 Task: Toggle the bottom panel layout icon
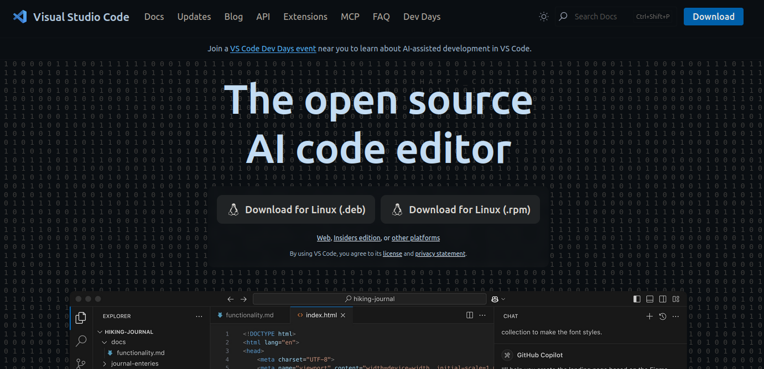click(x=650, y=299)
